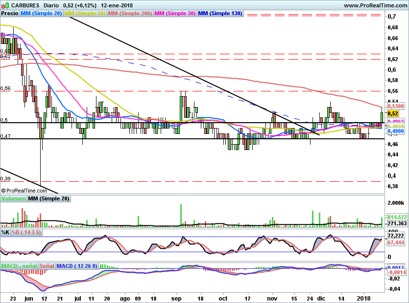409x303 pixels.
Task: Click the MACD-señal histogram label
Action: [19, 266]
